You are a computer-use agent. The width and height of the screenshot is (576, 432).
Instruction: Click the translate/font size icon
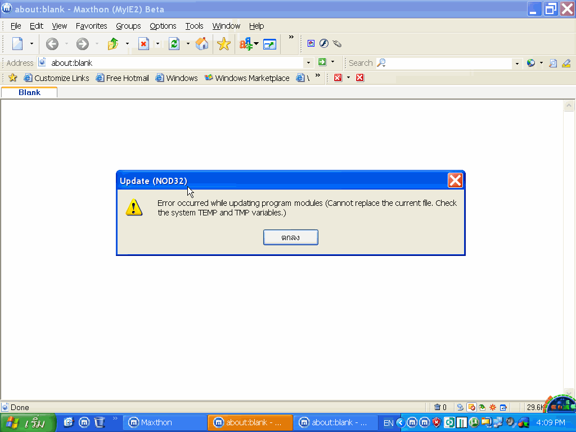[246, 44]
